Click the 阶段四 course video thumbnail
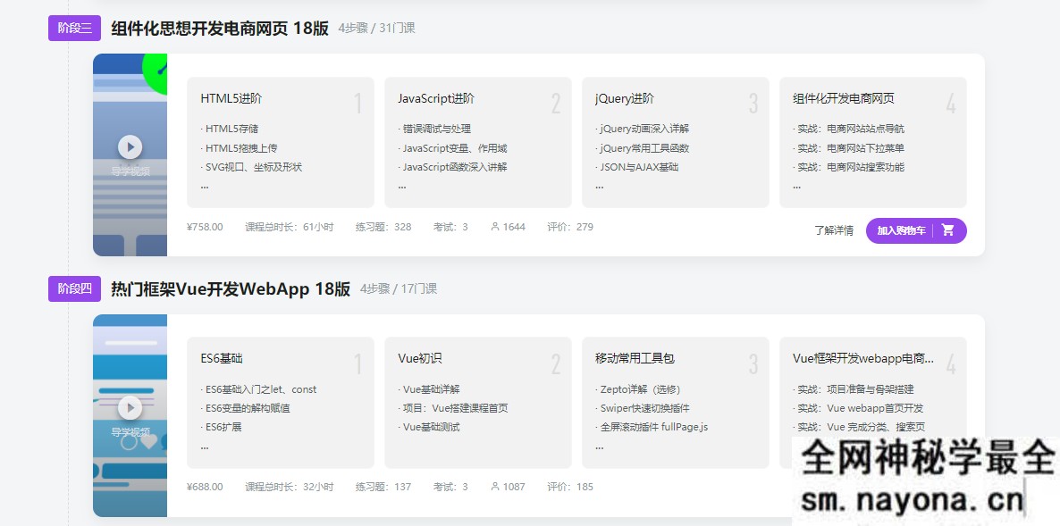 (130, 415)
